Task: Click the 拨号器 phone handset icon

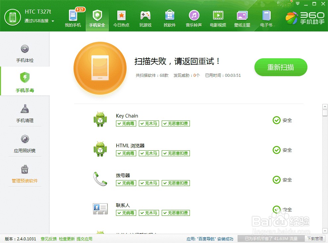Action: point(100,179)
